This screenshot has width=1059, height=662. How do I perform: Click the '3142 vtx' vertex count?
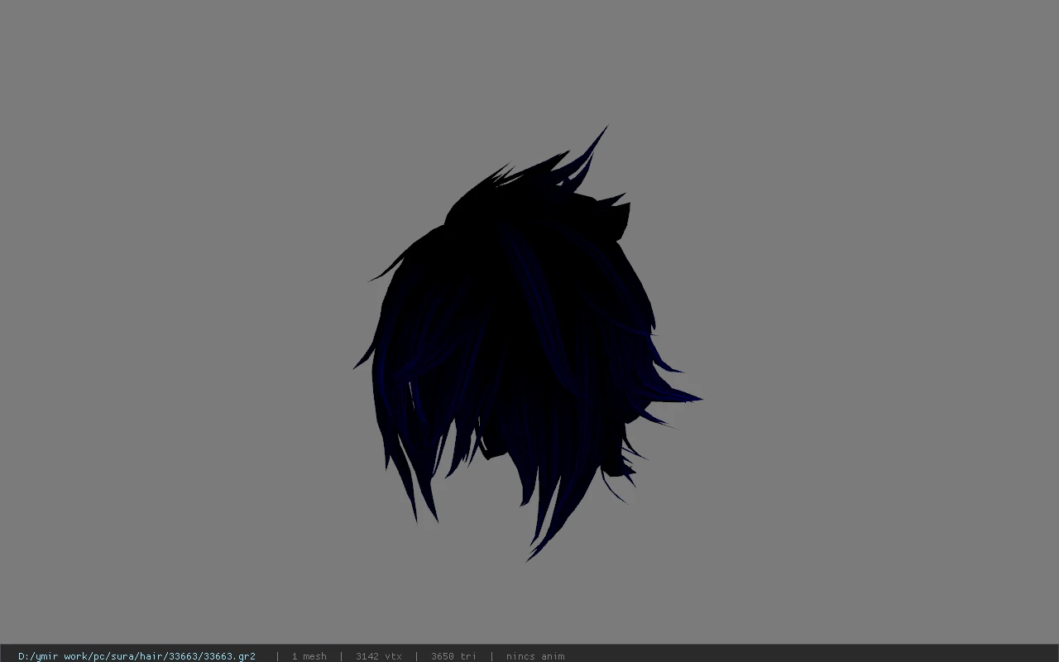click(378, 656)
